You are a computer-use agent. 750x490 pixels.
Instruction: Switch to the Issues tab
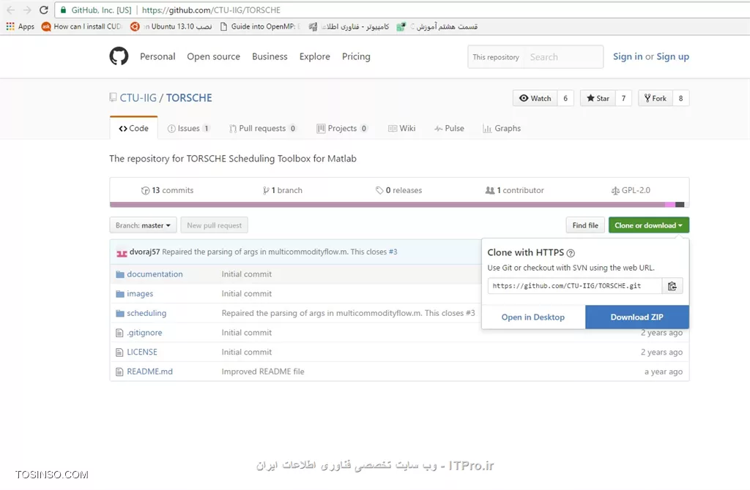pyautogui.click(x=188, y=129)
